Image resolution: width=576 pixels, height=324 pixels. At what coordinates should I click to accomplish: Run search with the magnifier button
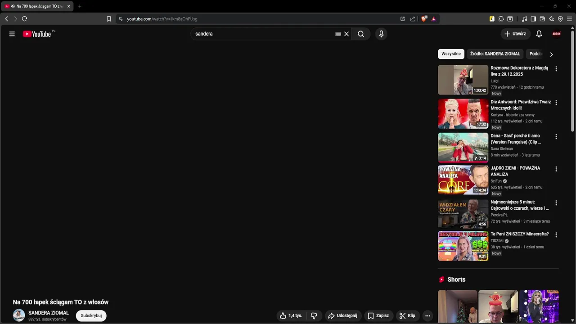(x=361, y=34)
